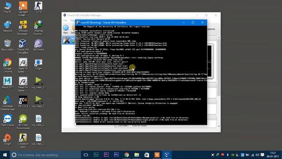Open the Action Center notification icon
Screen dimensions: 282x159
(263, 155)
